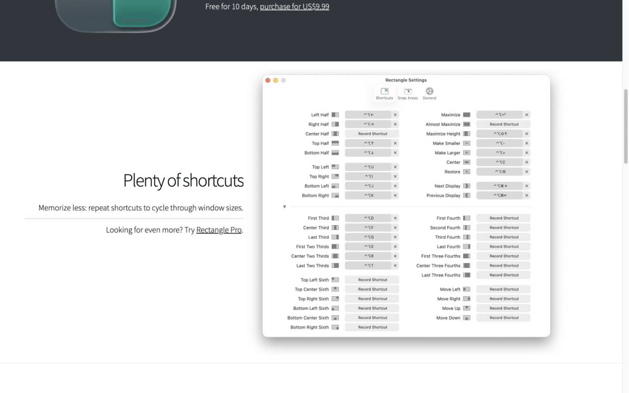
Task: Click the Center Half layout icon
Action: click(335, 134)
